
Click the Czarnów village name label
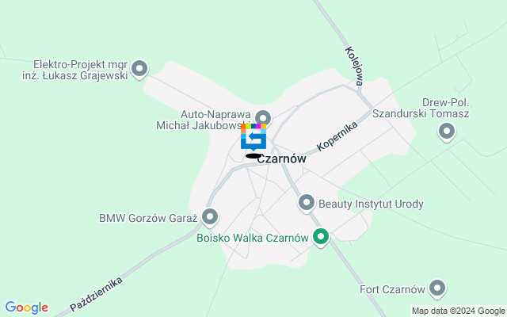click(282, 158)
